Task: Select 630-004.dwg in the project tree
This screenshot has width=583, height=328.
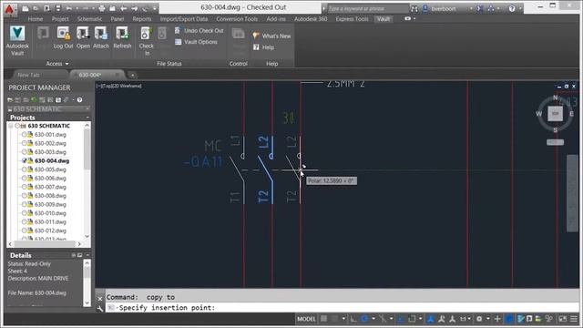Action: [x=52, y=160]
